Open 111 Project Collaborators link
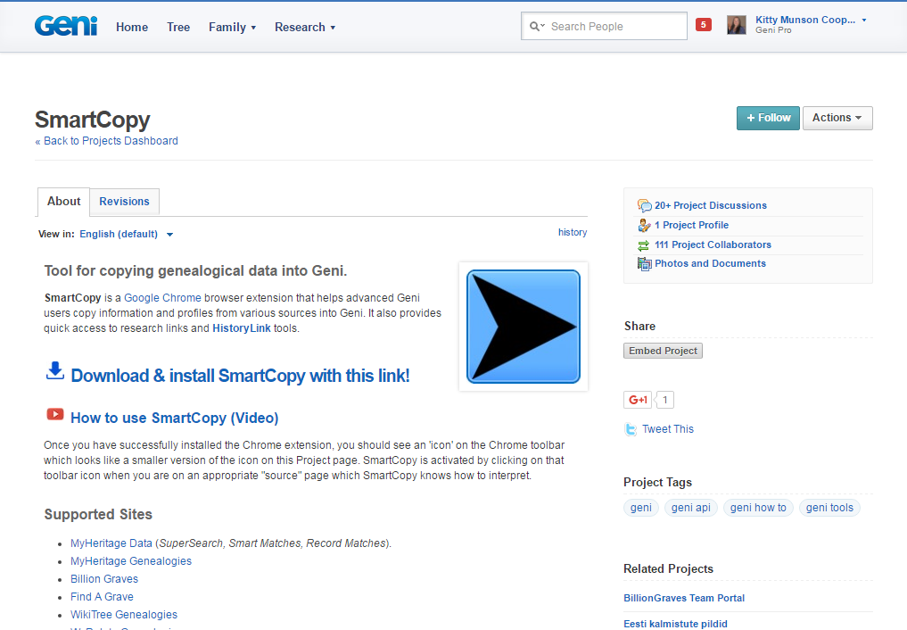 pyautogui.click(x=713, y=245)
